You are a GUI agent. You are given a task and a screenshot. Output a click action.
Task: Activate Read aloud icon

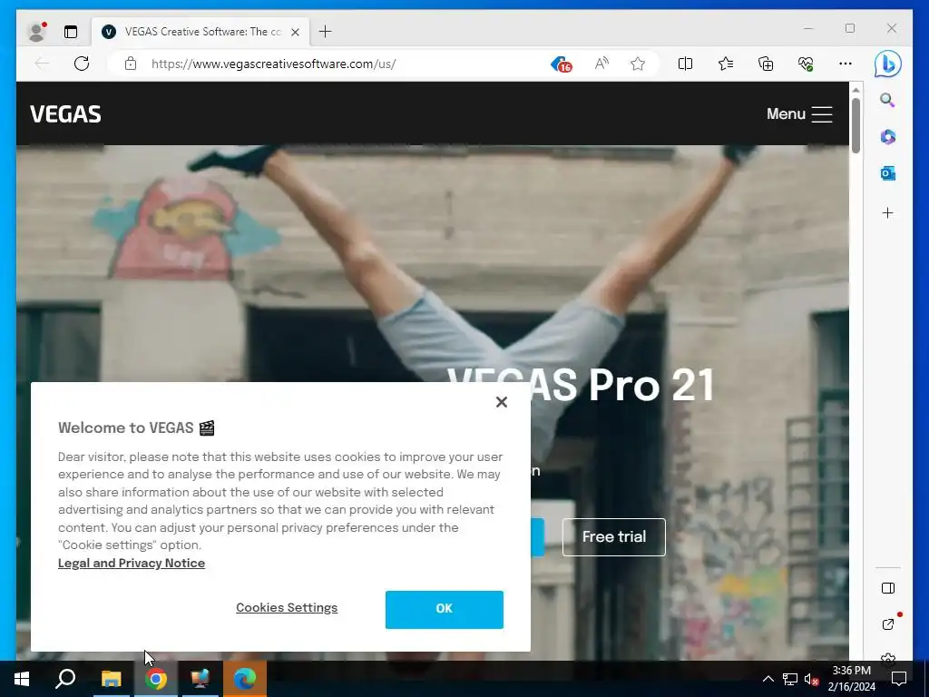click(x=601, y=64)
